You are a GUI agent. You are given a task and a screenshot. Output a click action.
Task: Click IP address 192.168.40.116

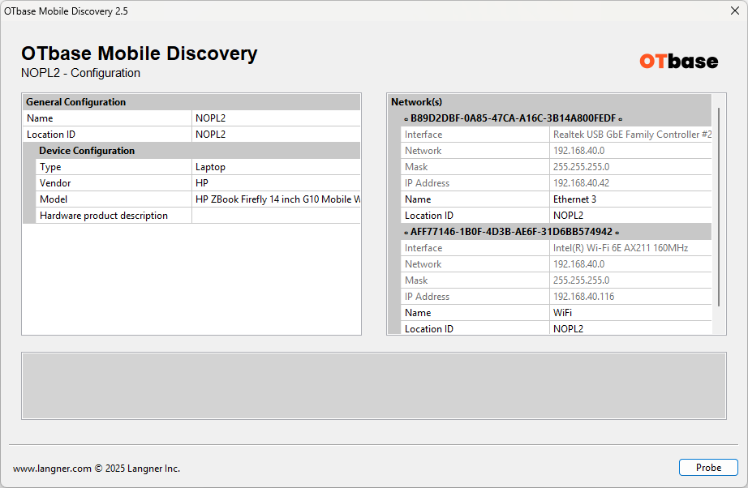coord(630,297)
